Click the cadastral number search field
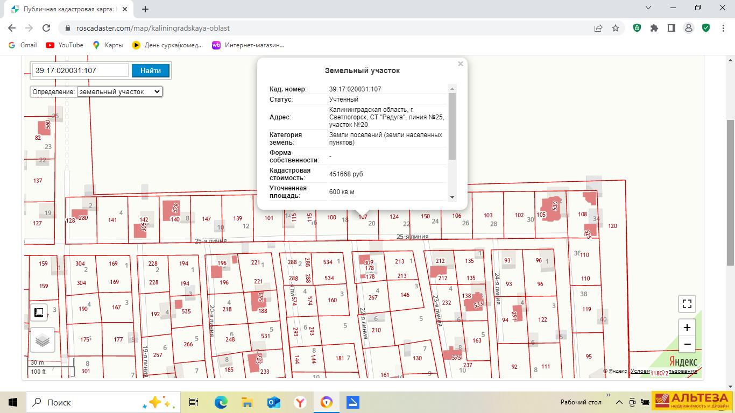The height and width of the screenshot is (413, 735). [80, 70]
